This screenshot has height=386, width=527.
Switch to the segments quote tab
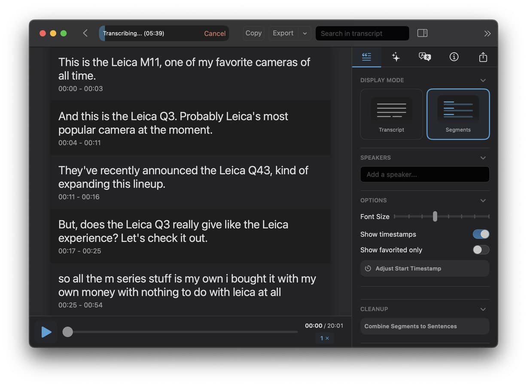(x=366, y=57)
